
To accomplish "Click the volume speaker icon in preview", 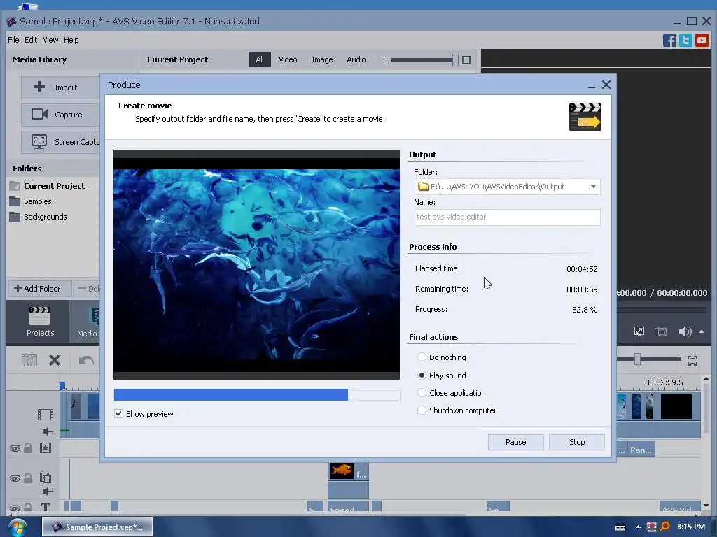I will tap(685, 331).
